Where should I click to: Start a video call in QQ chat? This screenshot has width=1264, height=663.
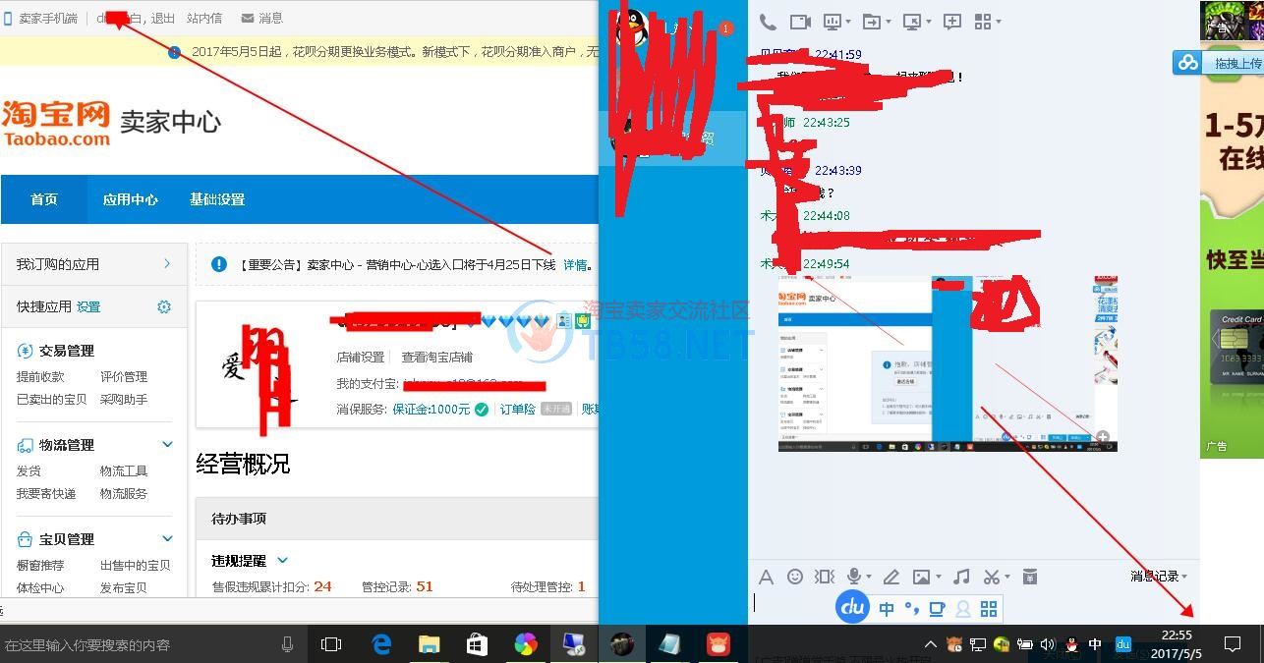tap(800, 22)
